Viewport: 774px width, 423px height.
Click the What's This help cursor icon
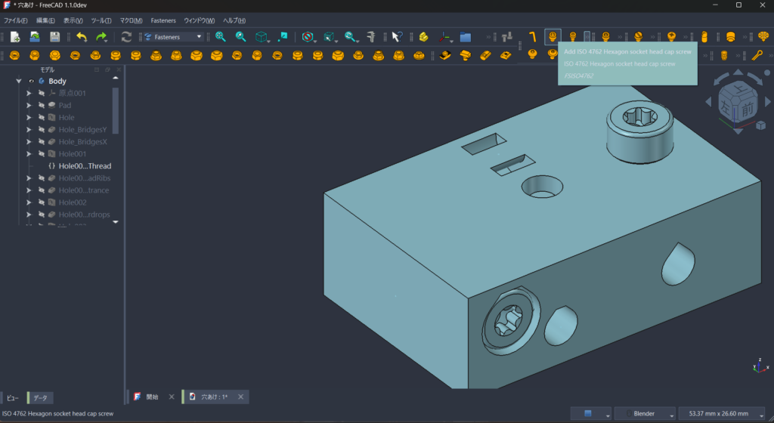click(x=397, y=37)
